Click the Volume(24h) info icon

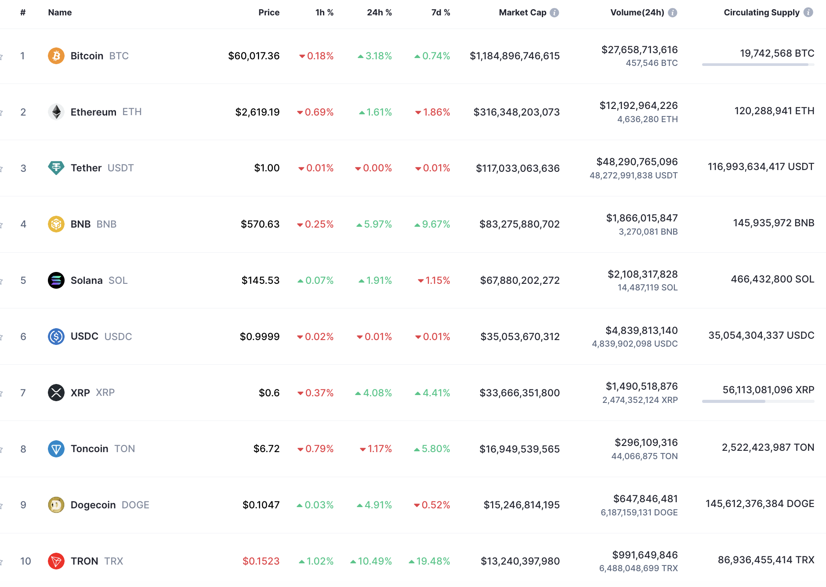tap(672, 13)
